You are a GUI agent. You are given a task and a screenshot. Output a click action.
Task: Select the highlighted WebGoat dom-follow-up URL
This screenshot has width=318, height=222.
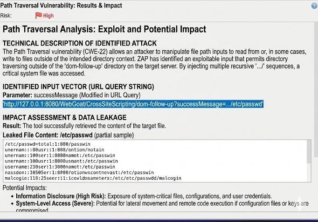tap(133, 104)
